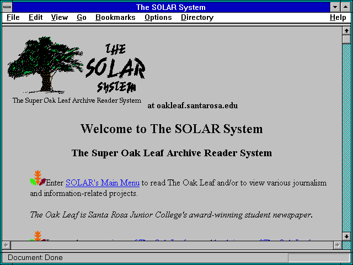This screenshot has height=265, width=353.
Task: Click the status bar progress indicator
Action: (x=319, y=258)
